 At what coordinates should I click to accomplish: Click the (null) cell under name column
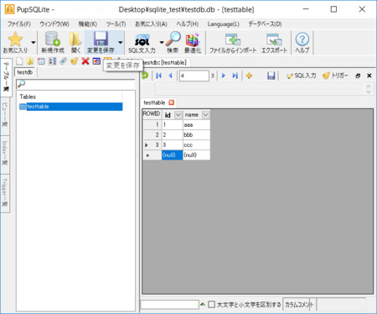[196, 155]
